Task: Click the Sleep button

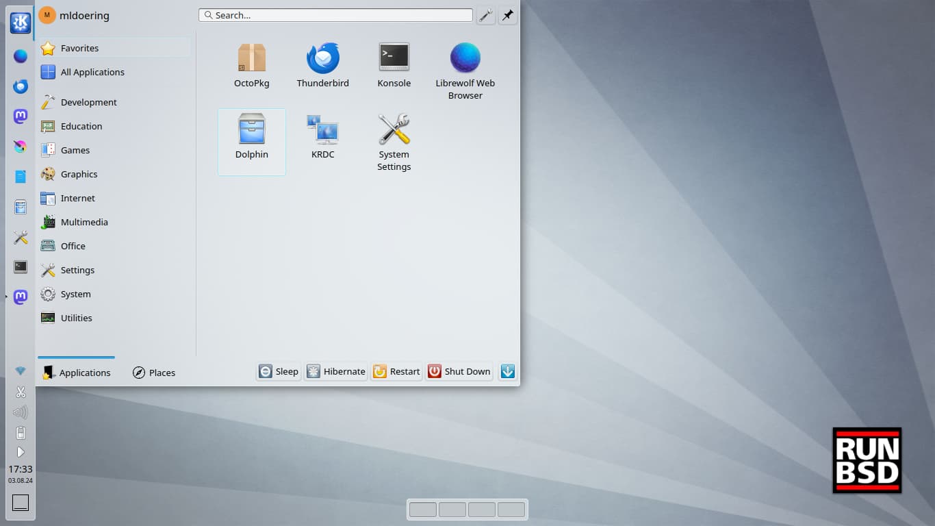Action: coord(279,371)
